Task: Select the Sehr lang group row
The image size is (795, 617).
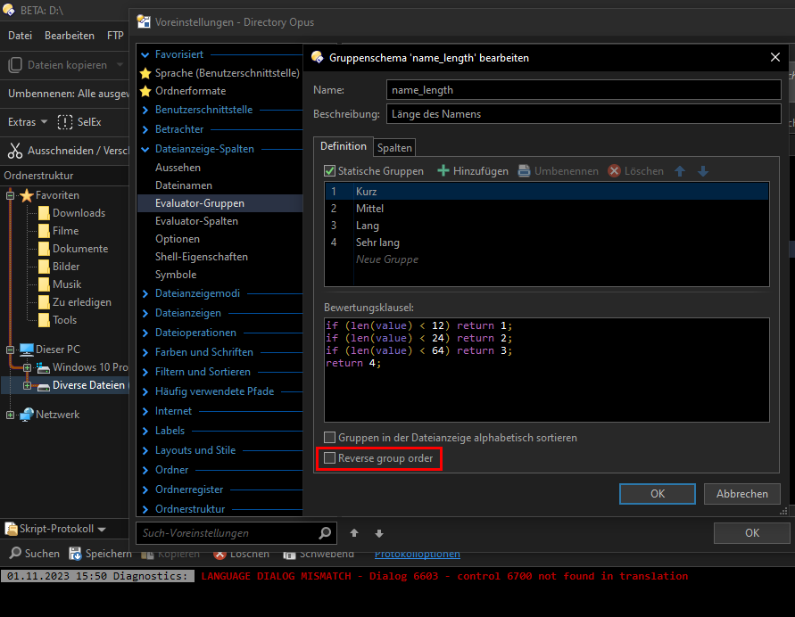Action: tap(547, 243)
